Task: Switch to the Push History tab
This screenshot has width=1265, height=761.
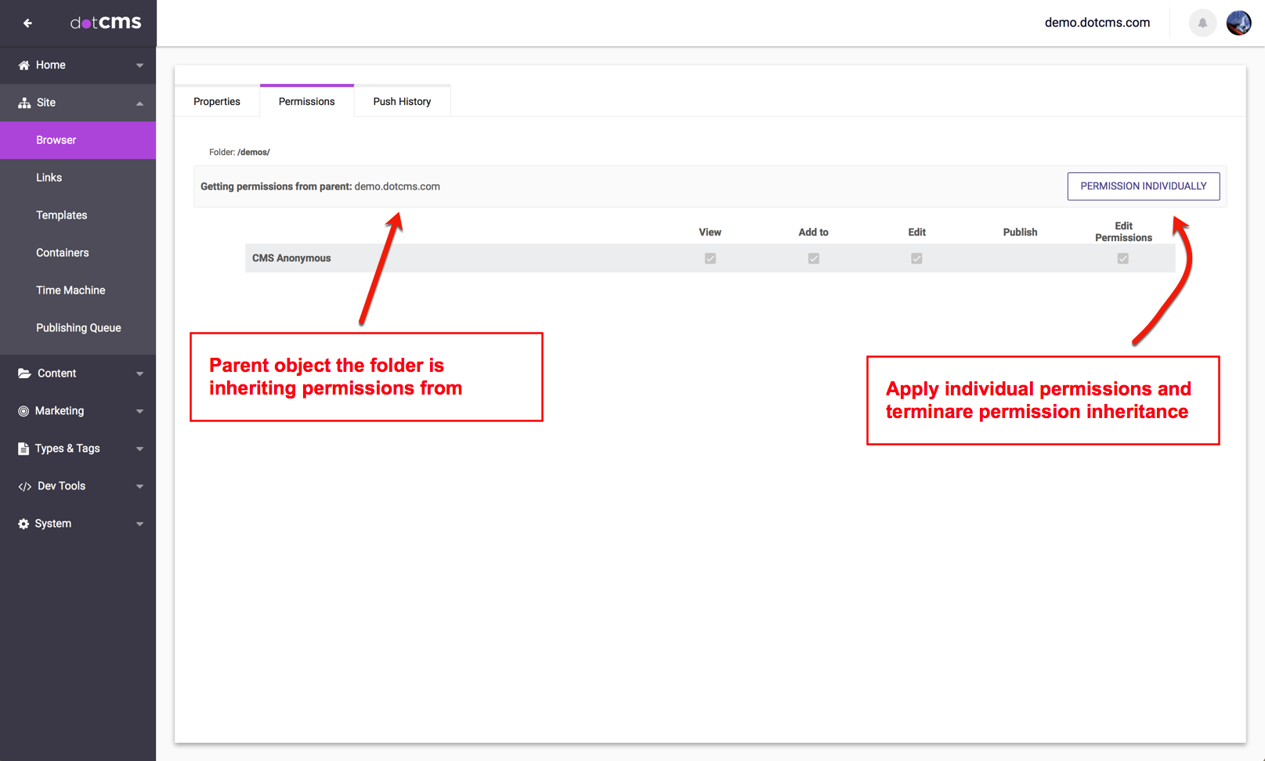Action: [x=402, y=102]
